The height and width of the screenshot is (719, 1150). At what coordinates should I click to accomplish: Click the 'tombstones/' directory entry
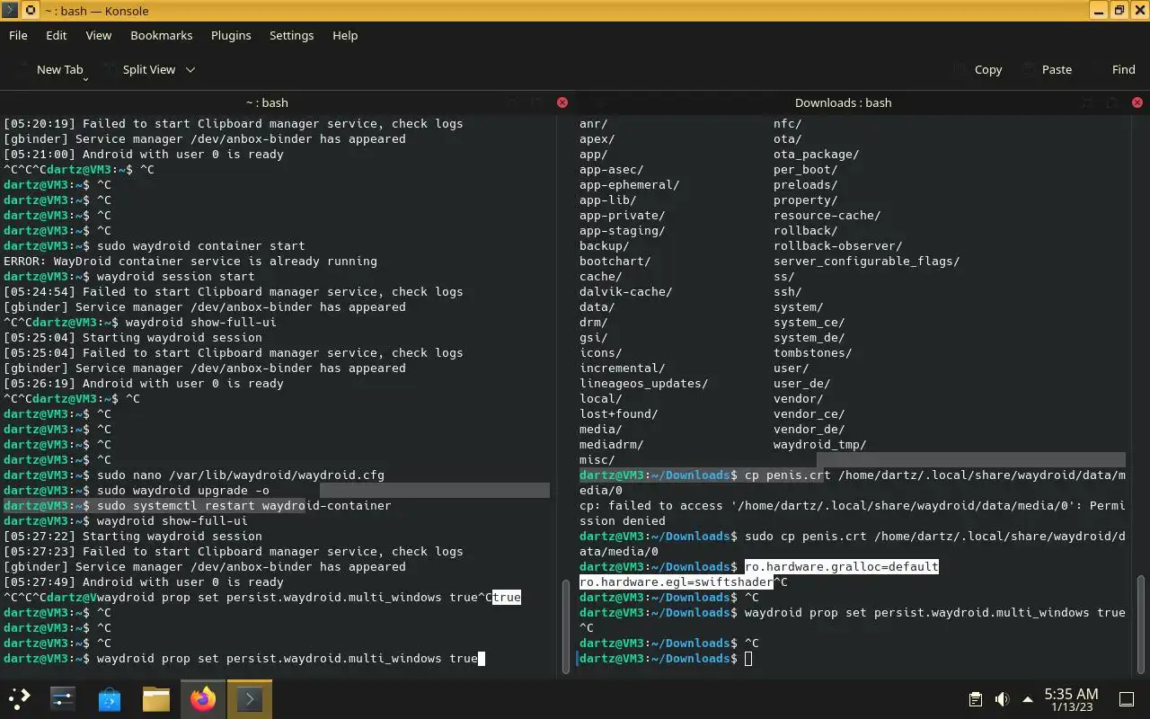tap(813, 353)
